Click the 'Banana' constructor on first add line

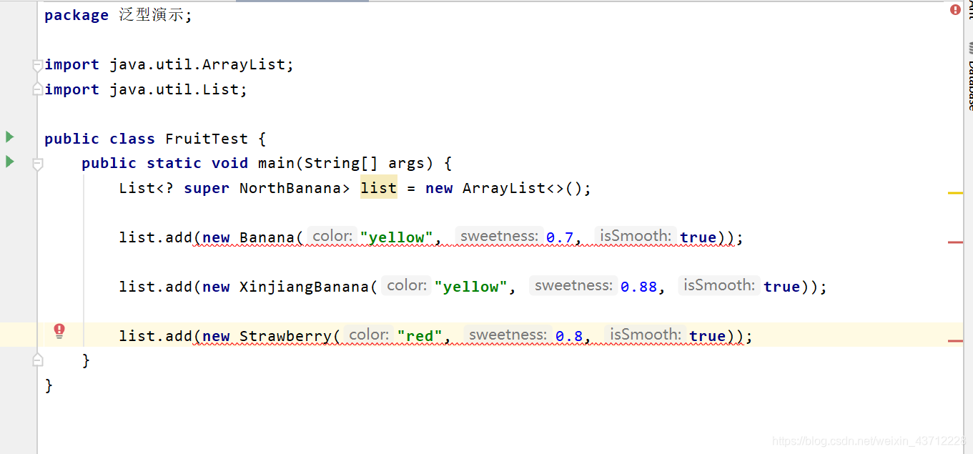267,237
